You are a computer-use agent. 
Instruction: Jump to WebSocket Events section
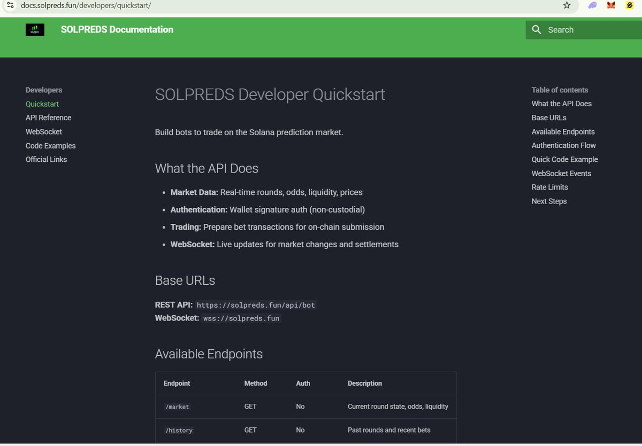[x=561, y=173]
